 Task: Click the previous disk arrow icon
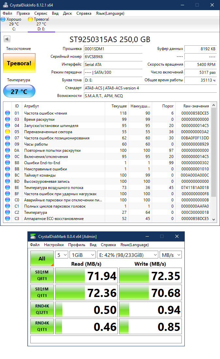(x=7, y=39)
